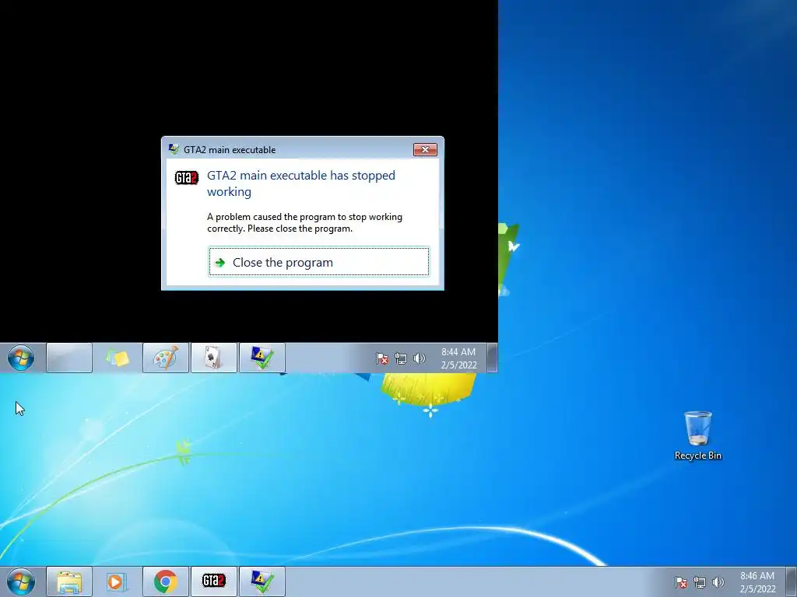Click the 8:44 AM clock in upper taskbar
The image size is (797, 597).
pyautogui.click(x=458, y=358)
